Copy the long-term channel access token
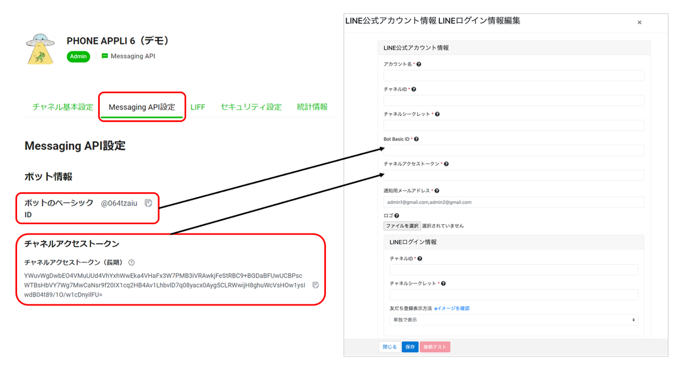Image resolution: width=678 pixels, height=368 pixels. click(x=315, y=285)
